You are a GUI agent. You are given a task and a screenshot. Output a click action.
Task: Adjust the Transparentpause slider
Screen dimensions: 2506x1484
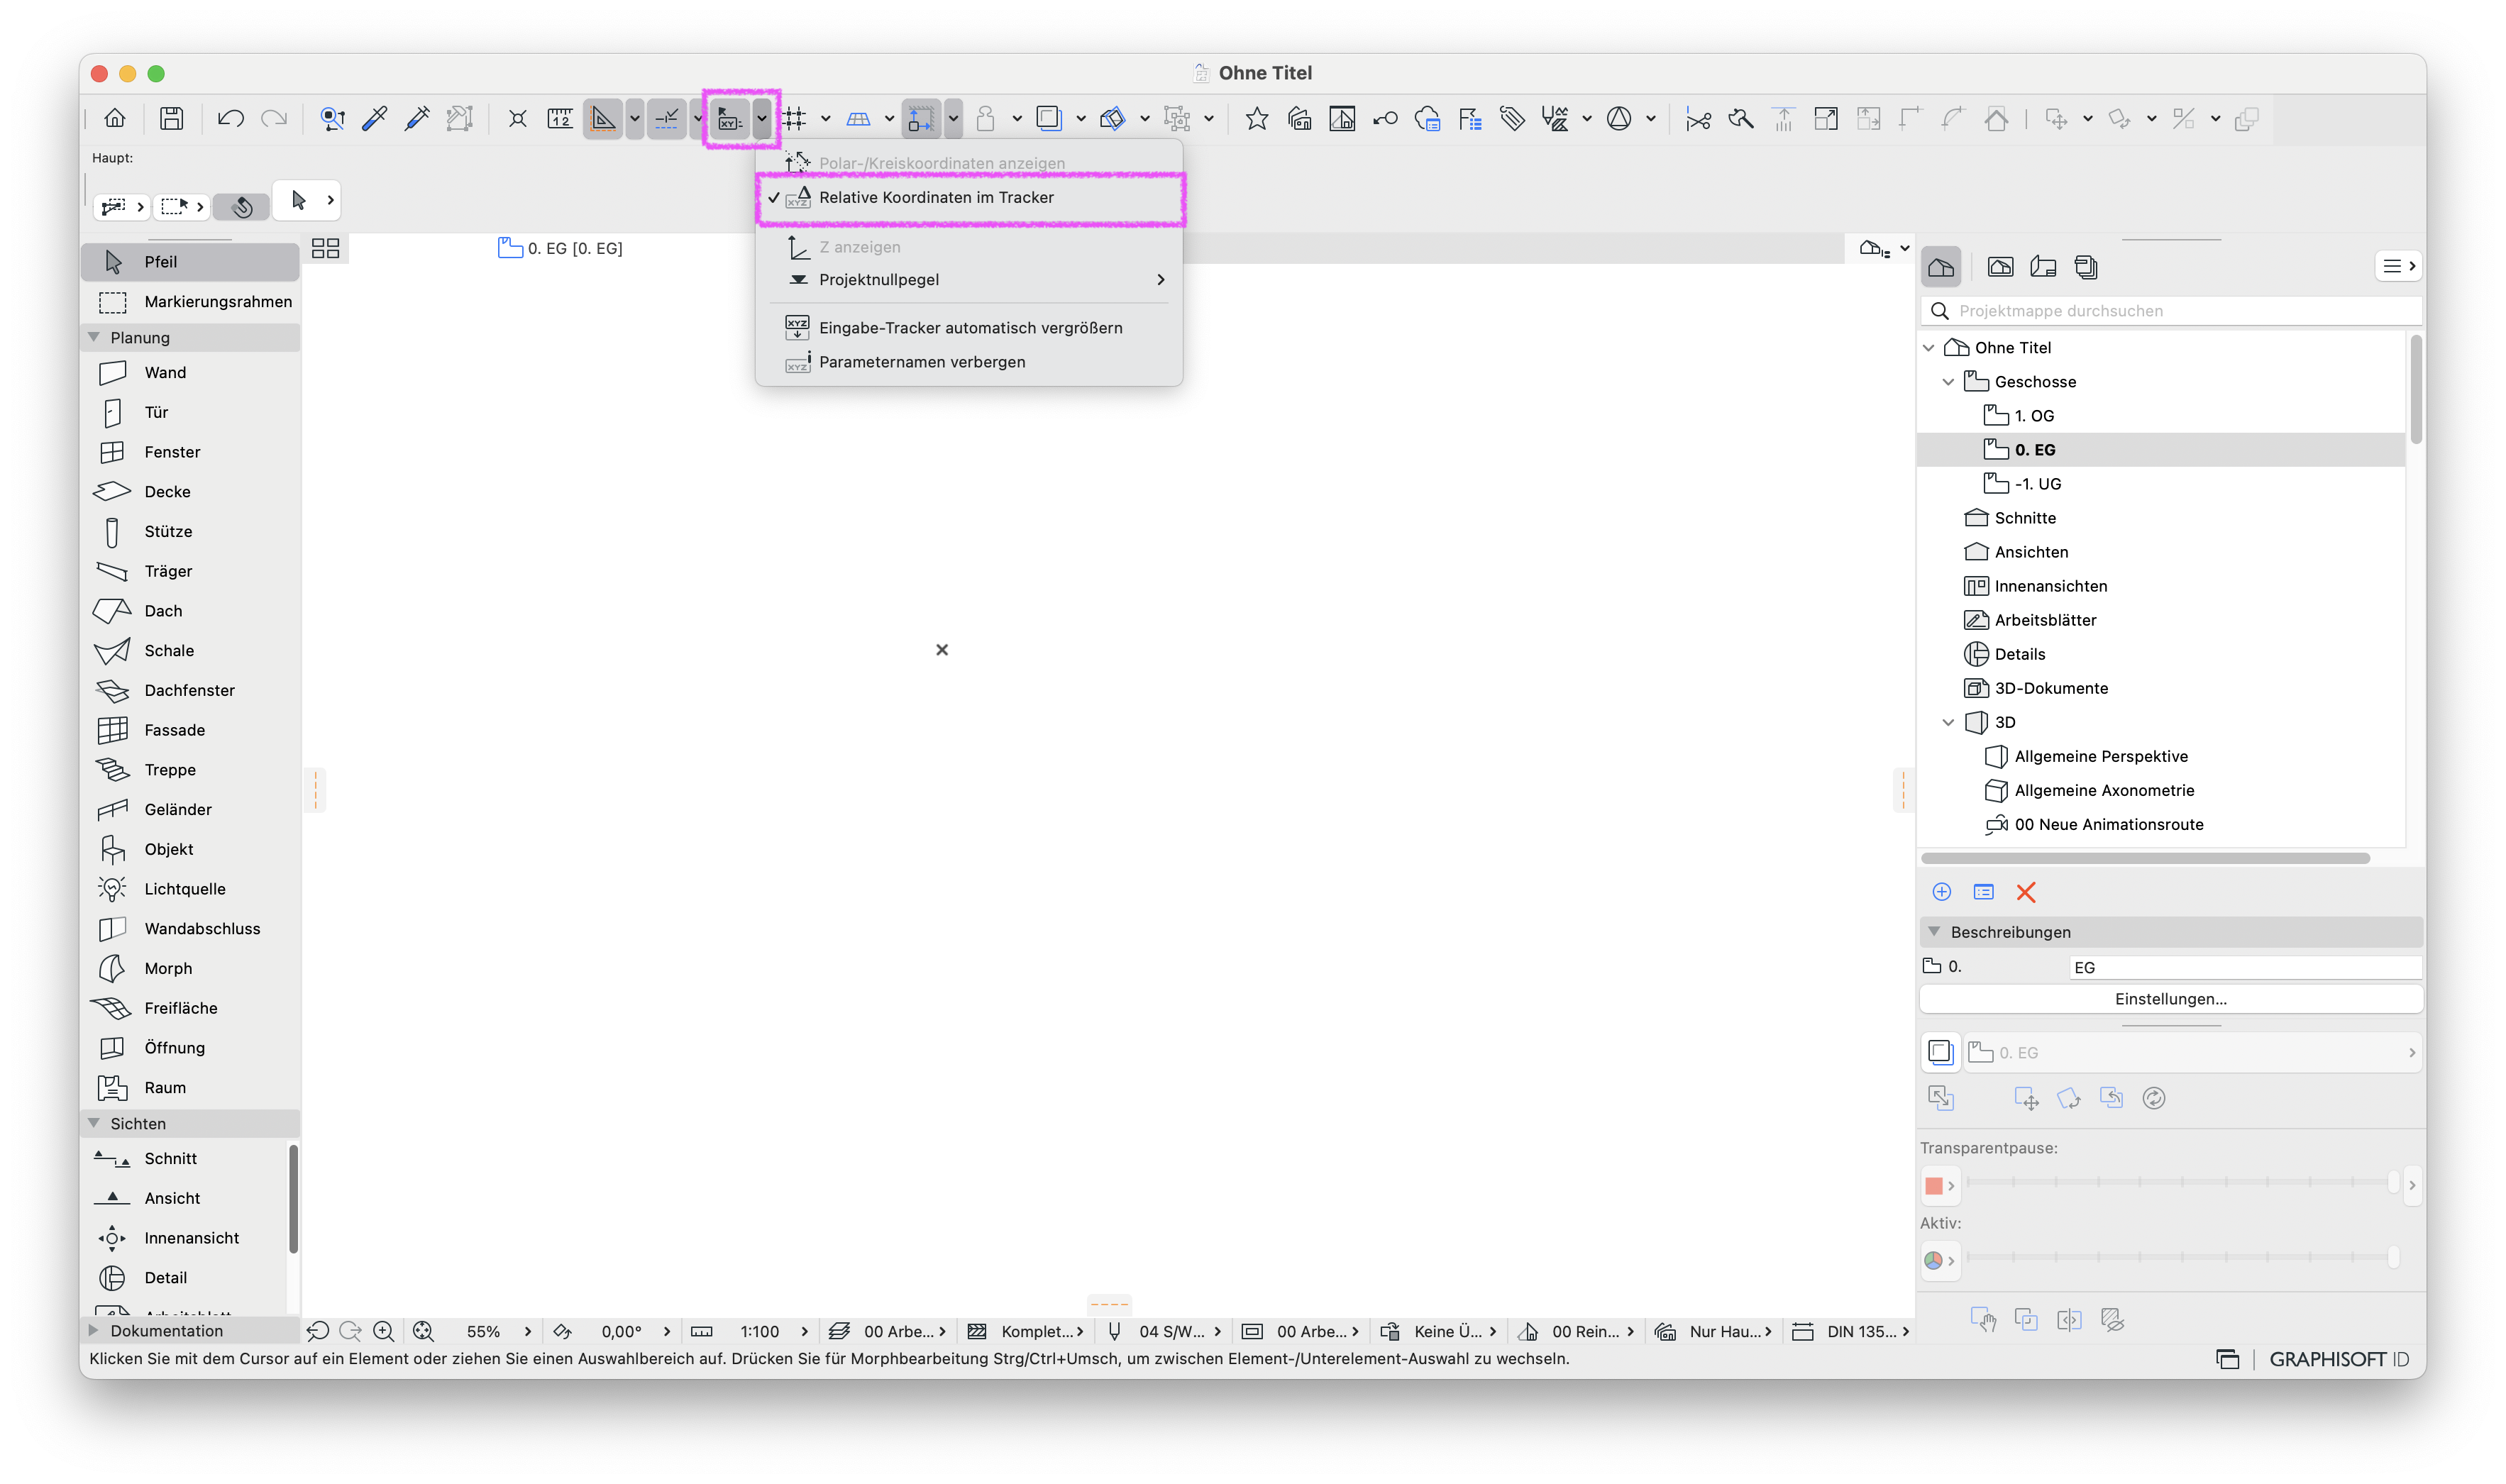click(2182, 1183)
